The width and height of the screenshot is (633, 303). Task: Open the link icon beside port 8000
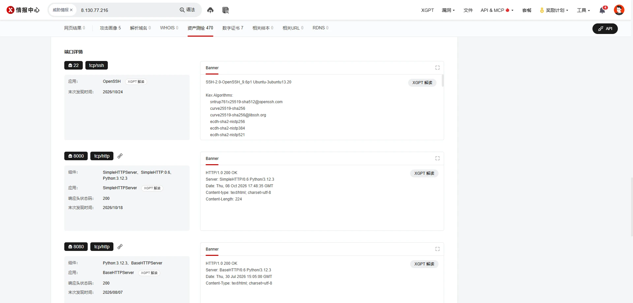click(x=120, y=156)
